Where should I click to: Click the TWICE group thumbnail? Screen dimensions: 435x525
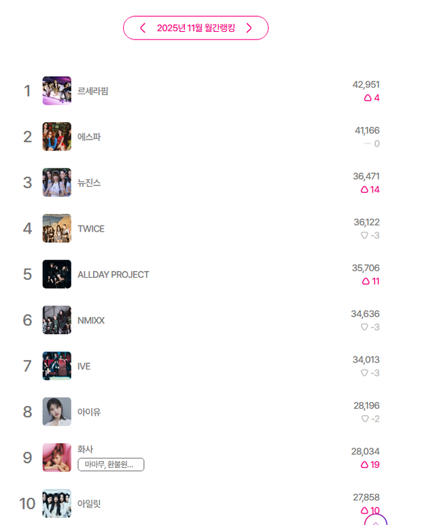point(56,228)
